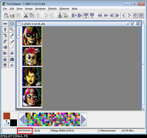Image resolution: width=147 pixels, height=138 pixels.
Task: Advance palette with right triangle arrow
Action: (x=83, y=119)
